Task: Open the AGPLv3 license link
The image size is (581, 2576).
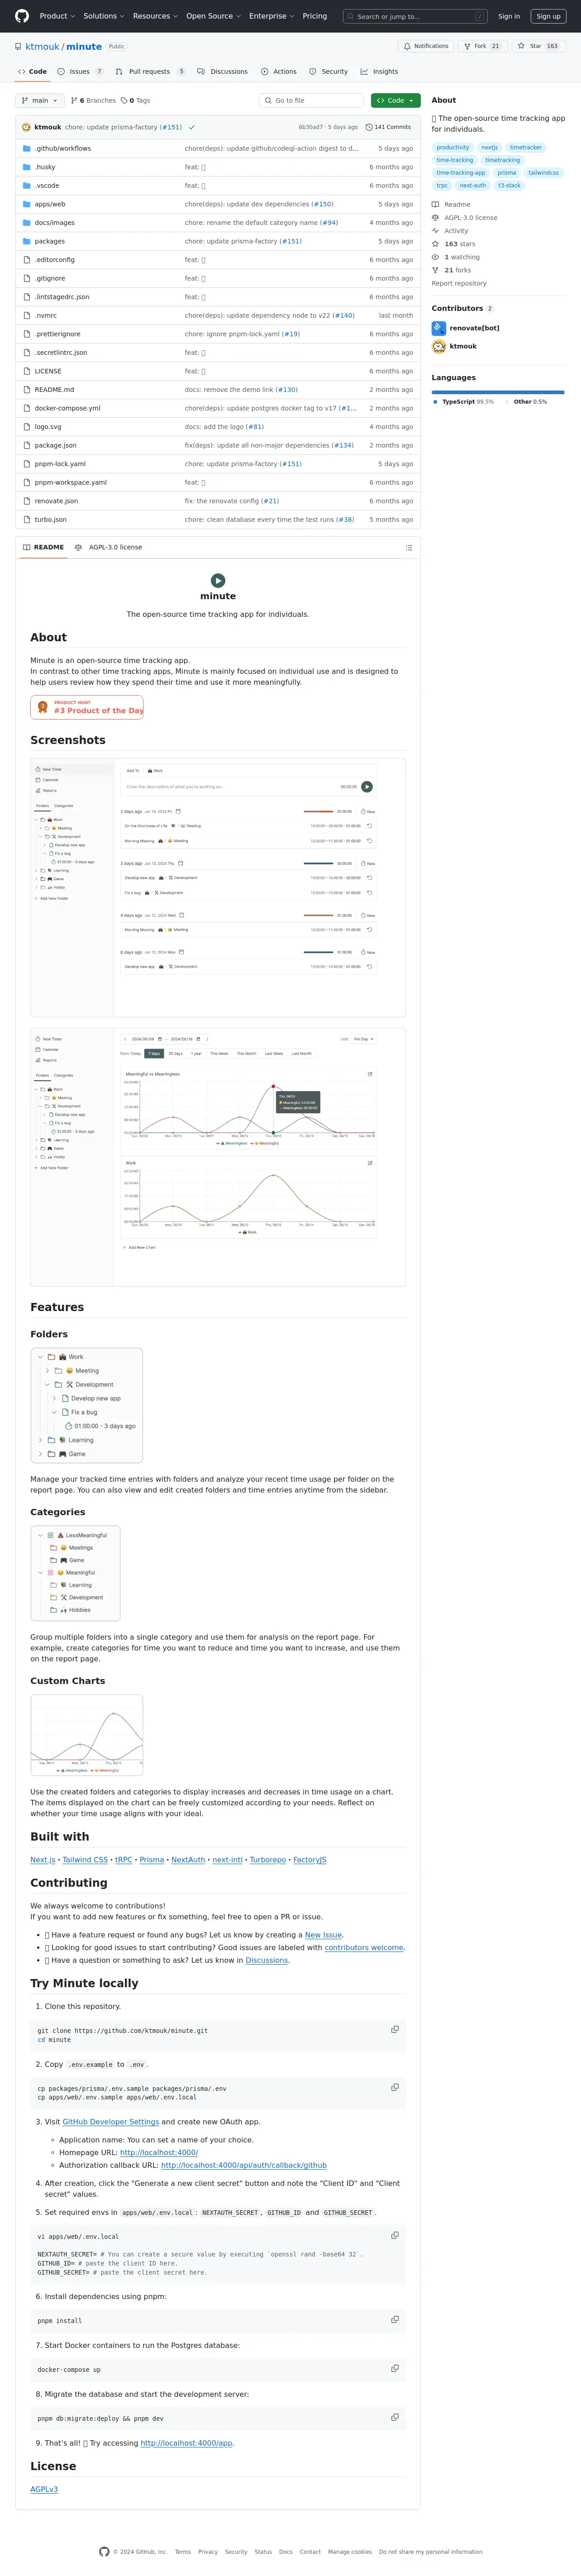Action: click(44, 2489)
